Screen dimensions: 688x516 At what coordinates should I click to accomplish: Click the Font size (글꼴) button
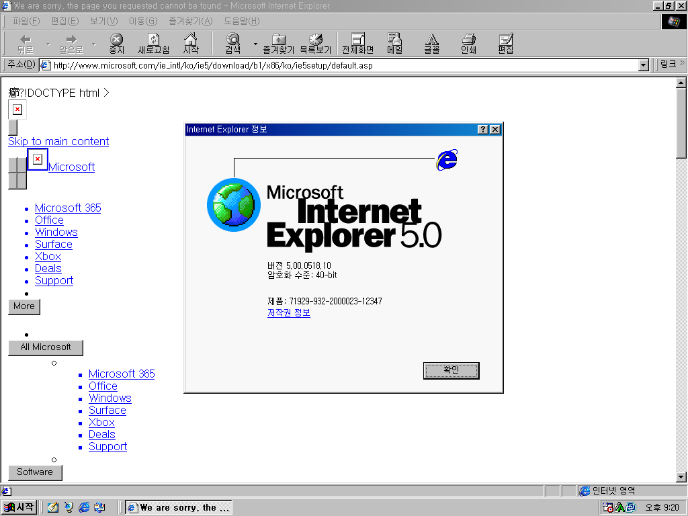click(x=432, y=44)
